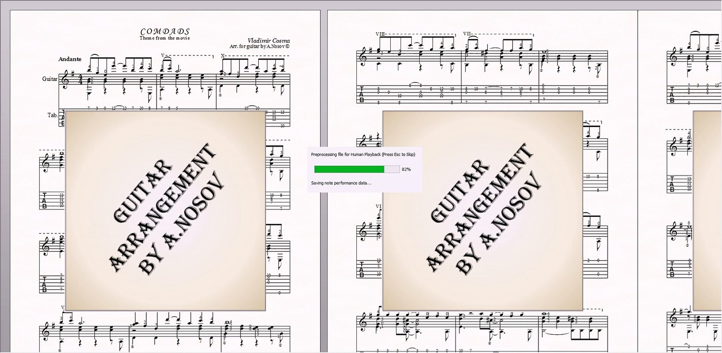Click the "Tab." staff name
Screen dimensions: 722x353
point(53,115)
